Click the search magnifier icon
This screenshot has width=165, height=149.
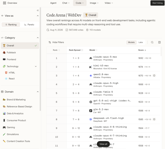[x=152, y=42]
